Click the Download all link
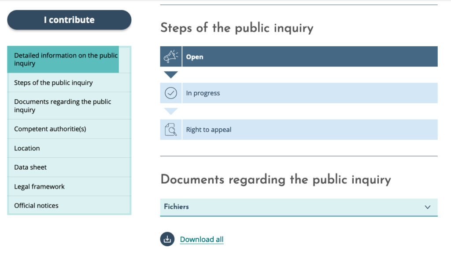Image resolution: width=451 pixels, height=262 pixels. (202, 239)
